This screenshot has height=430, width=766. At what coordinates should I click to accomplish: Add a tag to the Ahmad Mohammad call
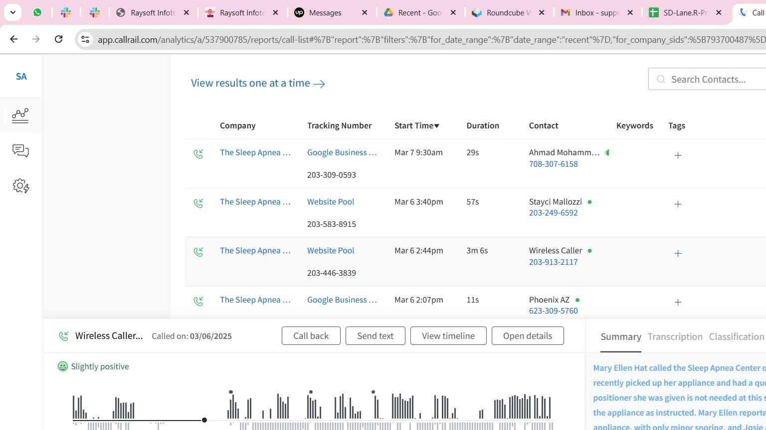click(678, 155)
